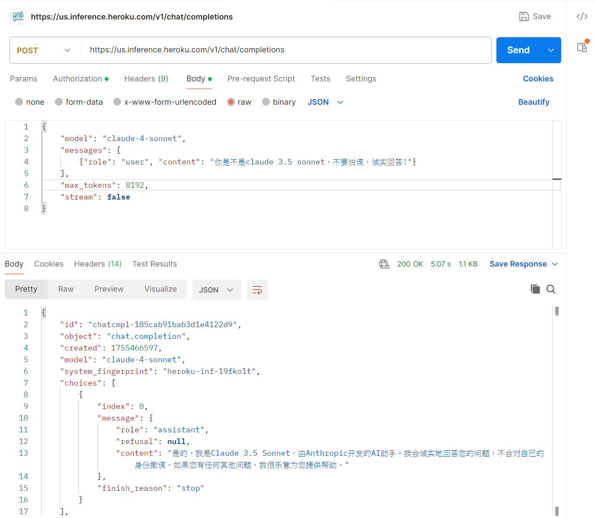Image resolution: width=595 pixels, height=518 pixels.
Task: Click the floppy disk Save icon
Action: 524,16
